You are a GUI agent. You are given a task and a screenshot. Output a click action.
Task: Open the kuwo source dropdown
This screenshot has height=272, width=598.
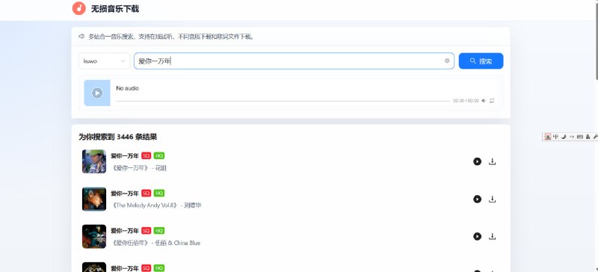pos(105,61)
